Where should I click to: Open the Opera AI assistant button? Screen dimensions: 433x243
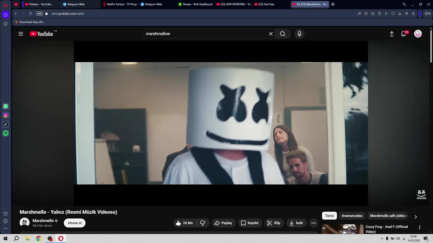pyautogui.click(x=428, y=13)
